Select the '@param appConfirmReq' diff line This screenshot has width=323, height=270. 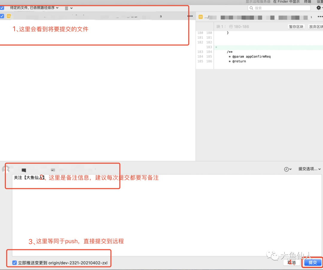pos(249,57)
